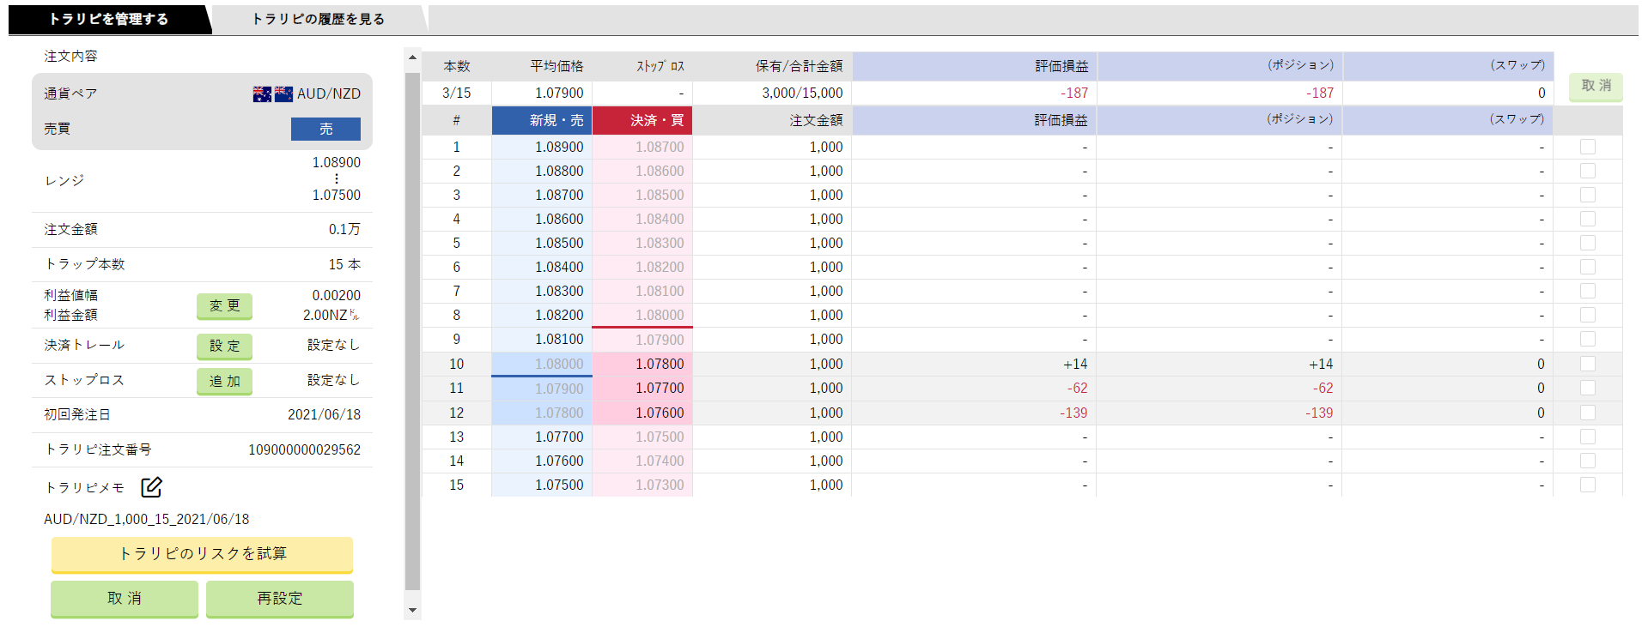
Task: Tick the checkbox in row 11
Action: click(x=1588, y=388)
